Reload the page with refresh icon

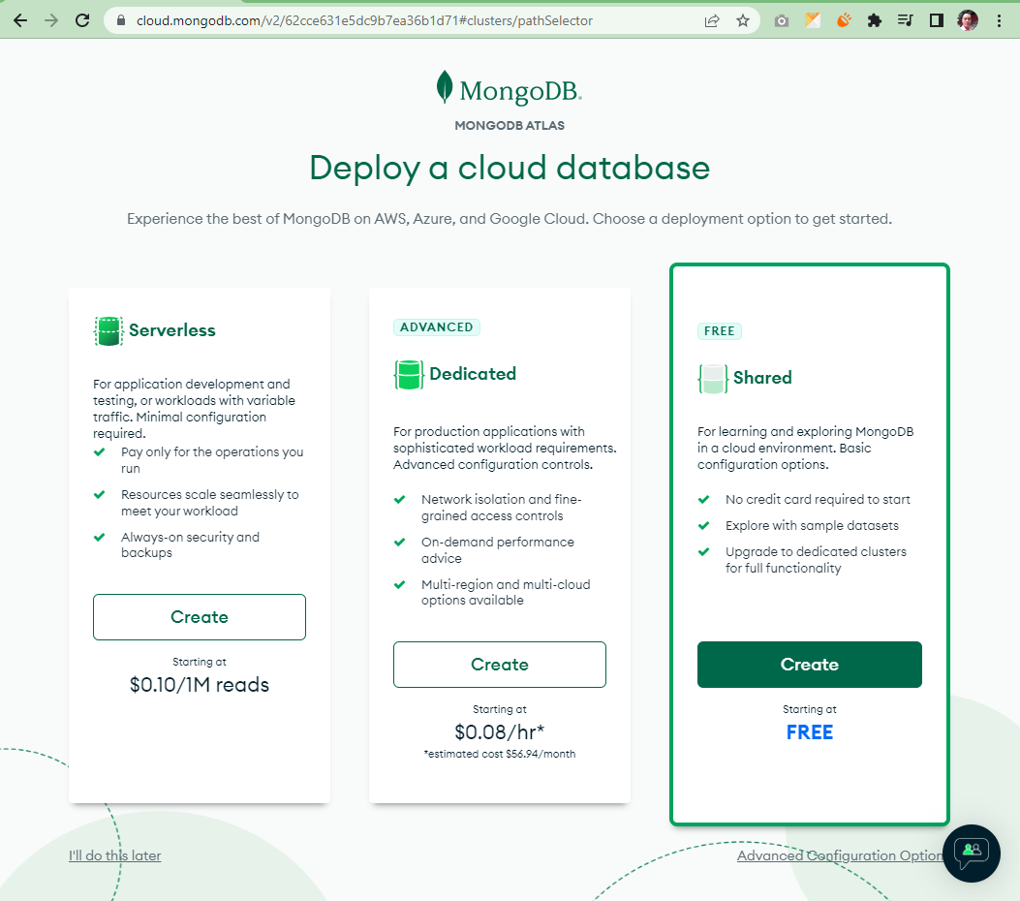point(82,20)
